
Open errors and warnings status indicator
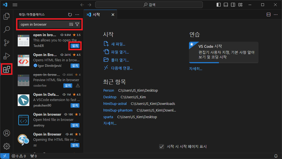tap(19, 156)
